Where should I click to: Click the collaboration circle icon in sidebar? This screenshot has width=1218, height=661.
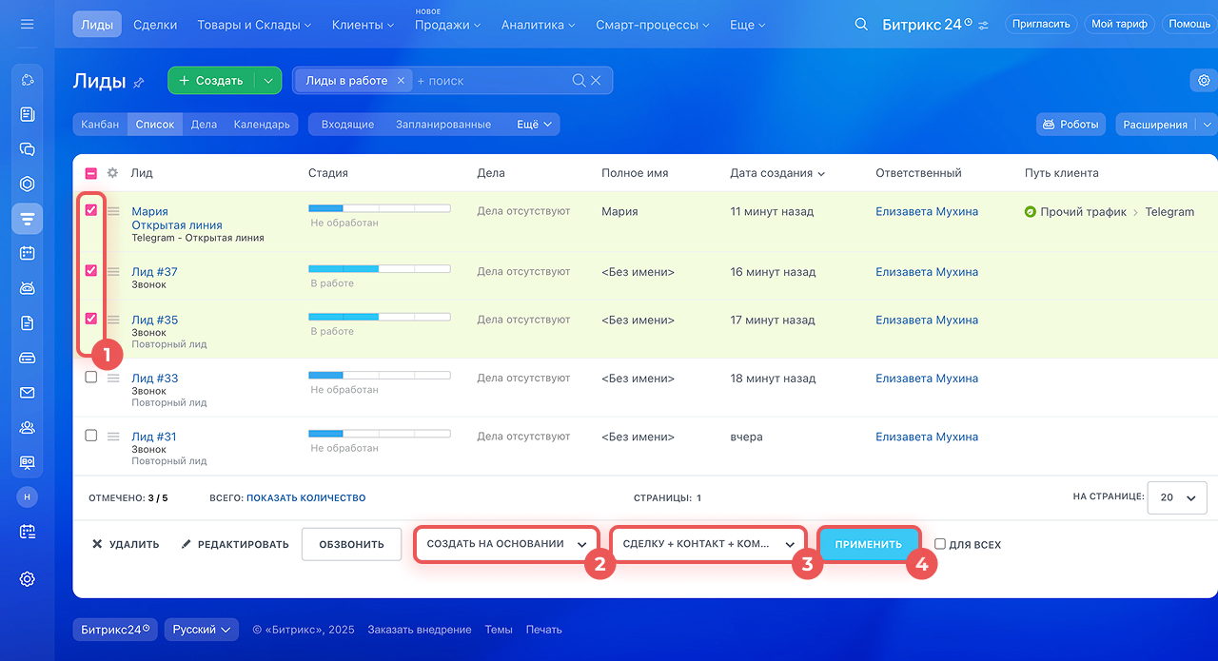[28, 79]
